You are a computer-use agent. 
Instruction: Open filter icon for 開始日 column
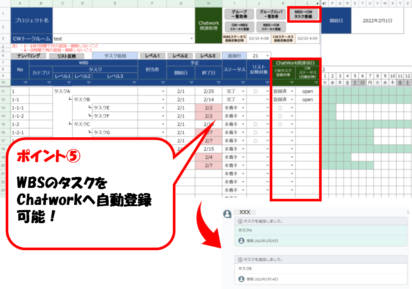(191, 83)
